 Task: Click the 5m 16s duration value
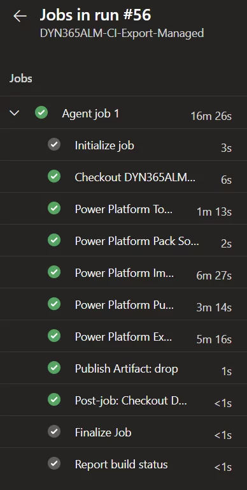point(214,339)
